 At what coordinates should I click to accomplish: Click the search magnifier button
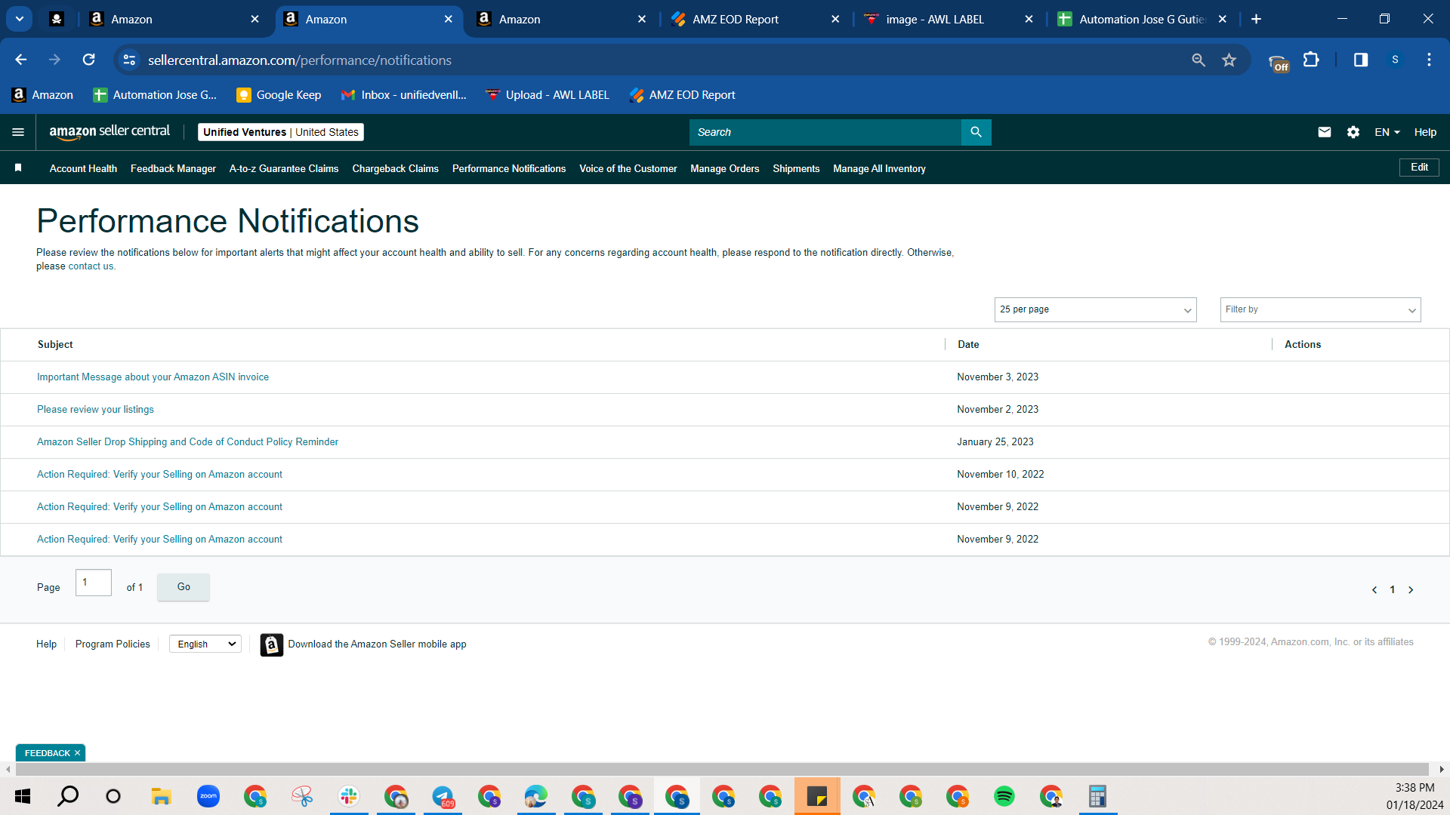(976, 132)
